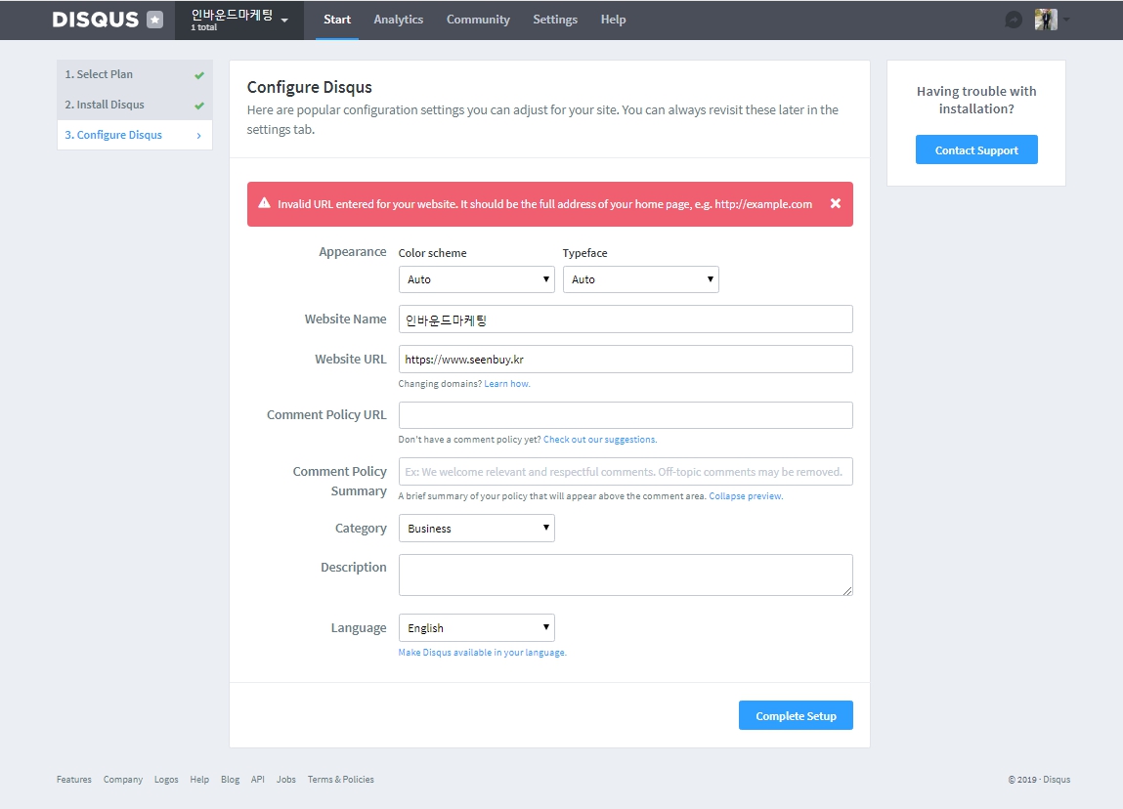Click the warning triangle icon in alert
This screenshot has height=809, width=1123.
click(264, 204)
